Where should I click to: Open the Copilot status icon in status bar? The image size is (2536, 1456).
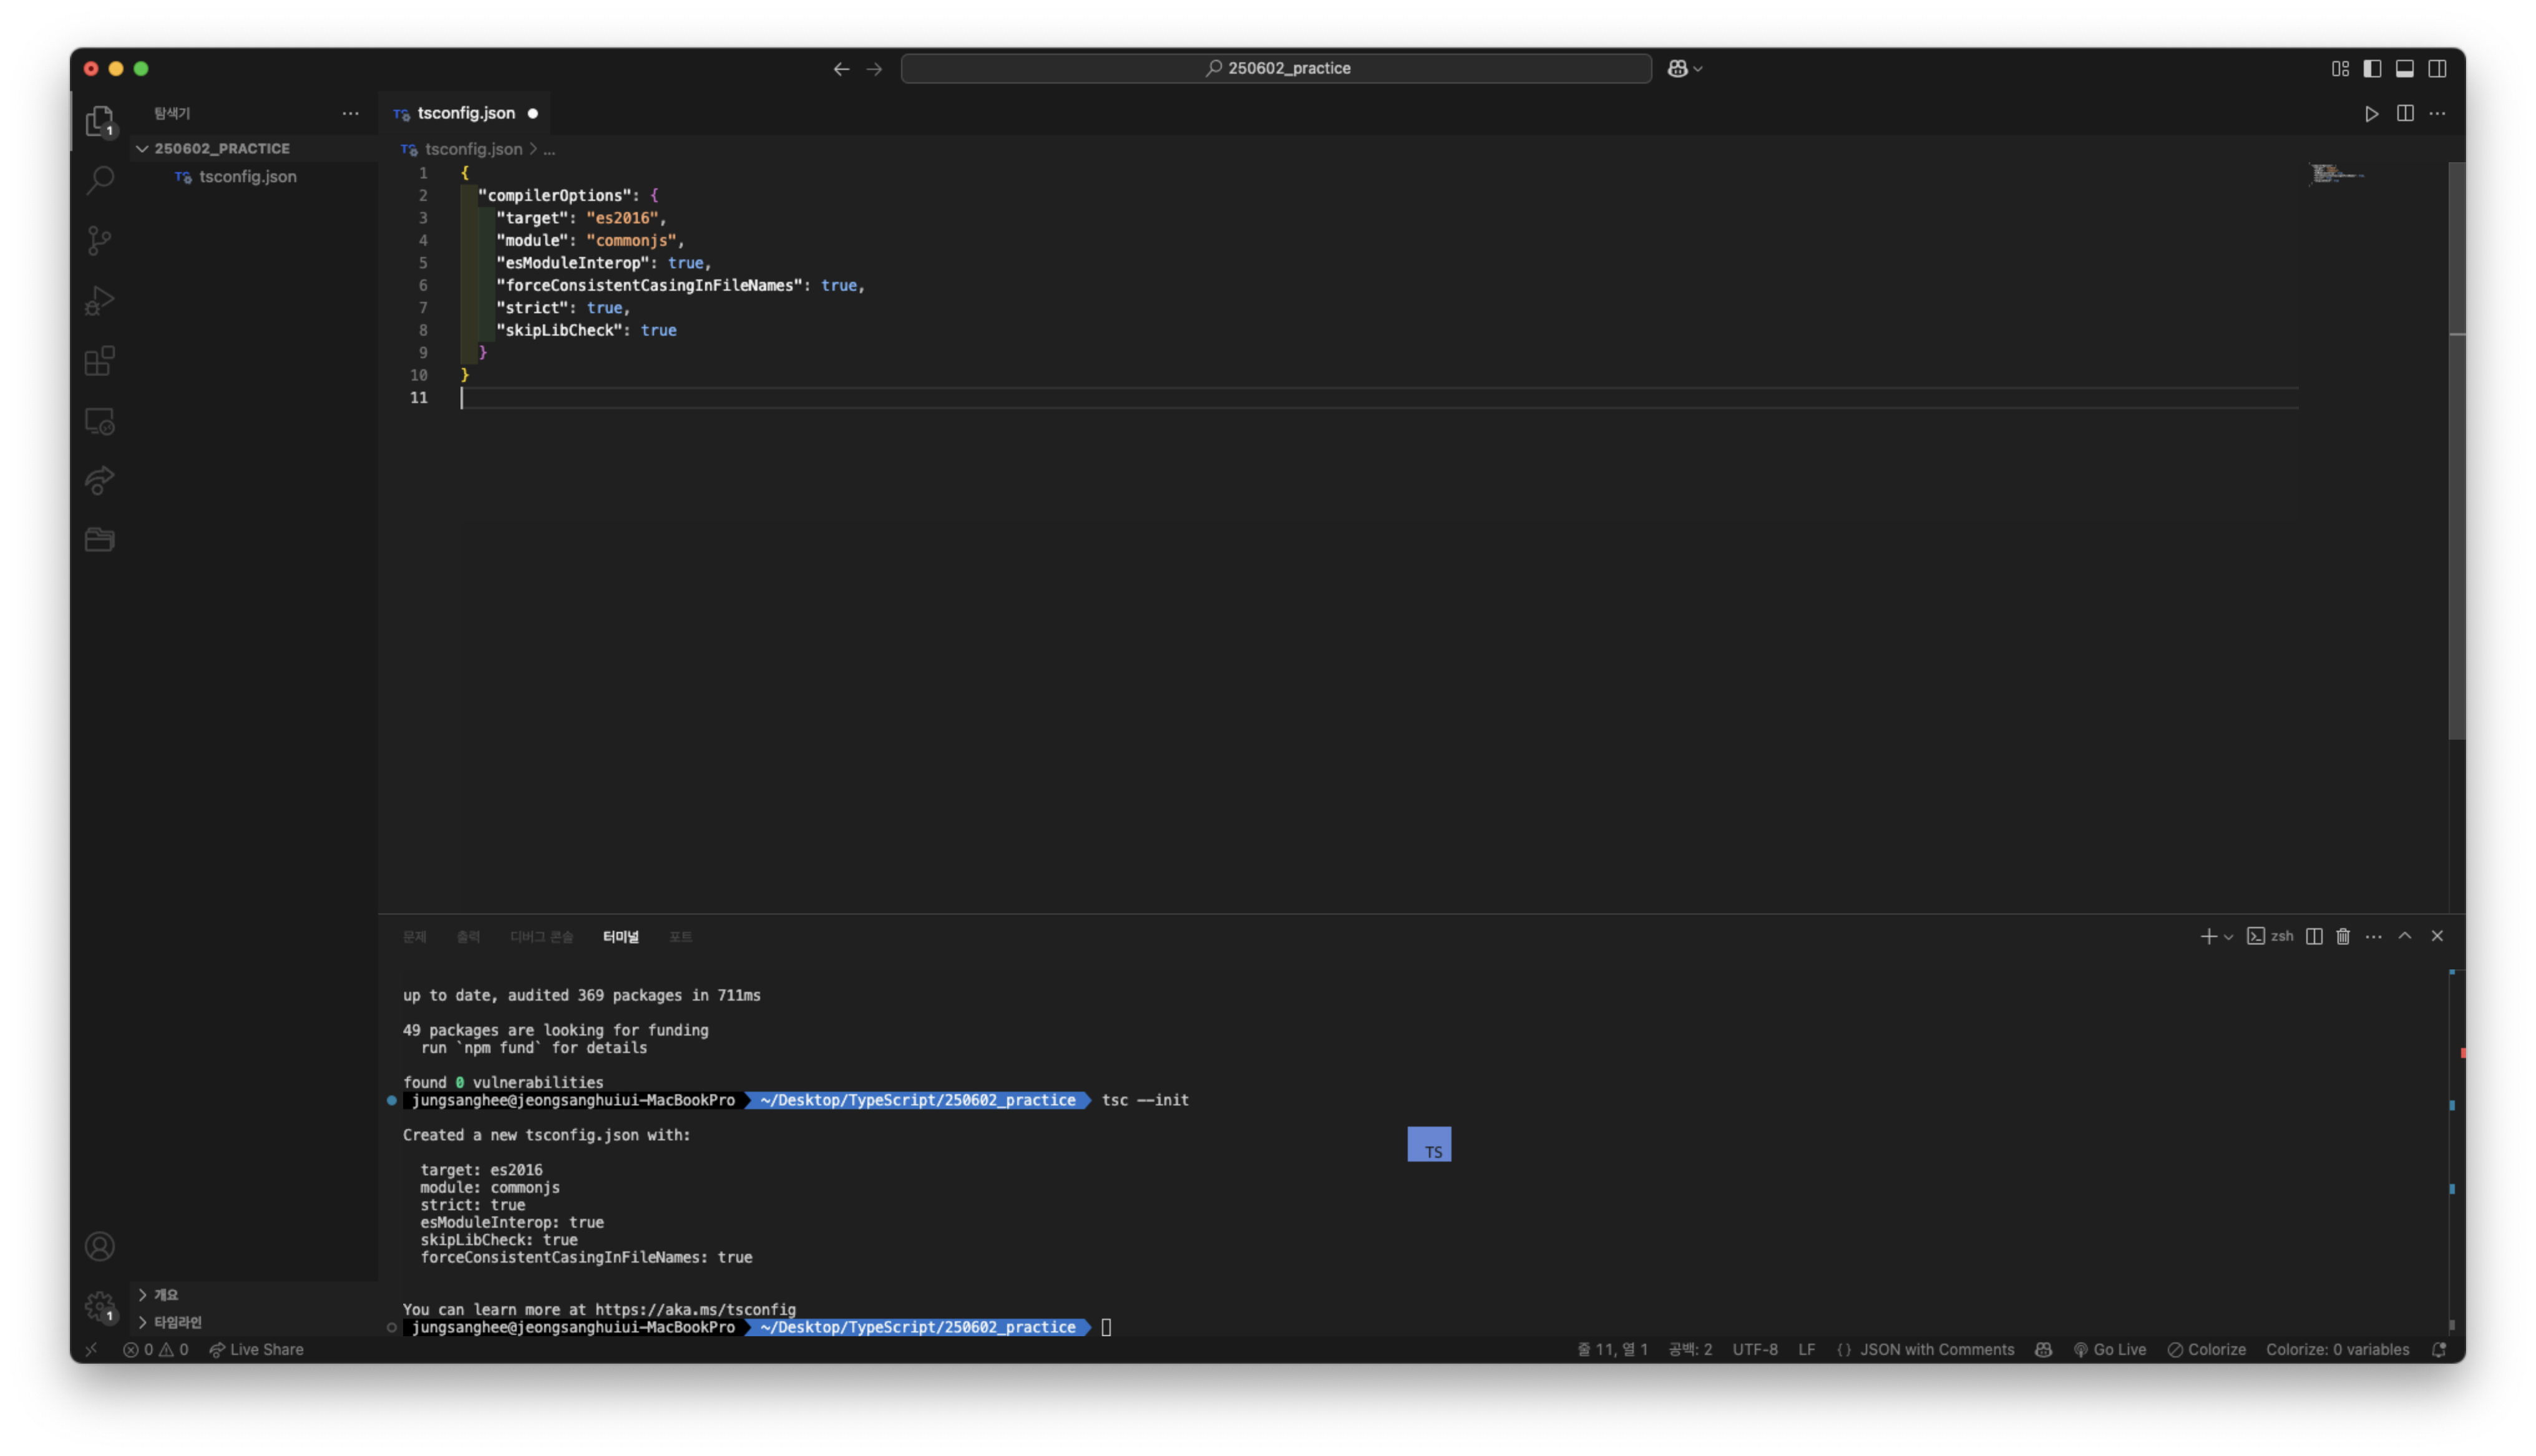click(2043, 1349)
